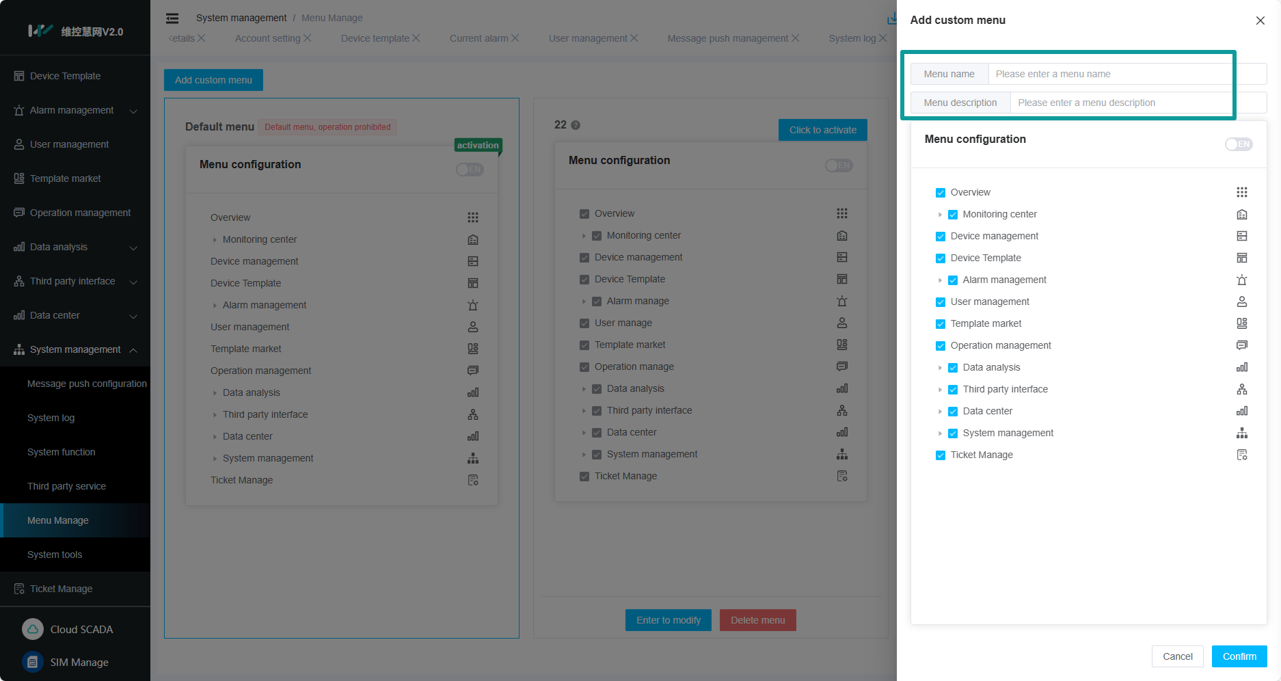Viewport: 1281px width, 681px height.
Task: Toggle the EN switch in the dialog's Menu configuration
Action: pyautogui.click(x=1238, y=144)
